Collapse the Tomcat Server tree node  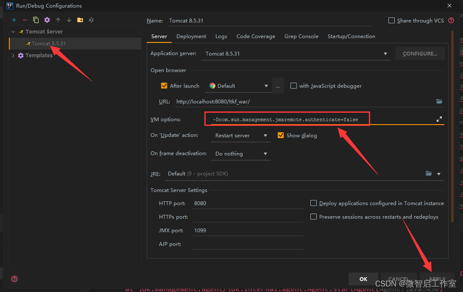click(x=13, y=32)
